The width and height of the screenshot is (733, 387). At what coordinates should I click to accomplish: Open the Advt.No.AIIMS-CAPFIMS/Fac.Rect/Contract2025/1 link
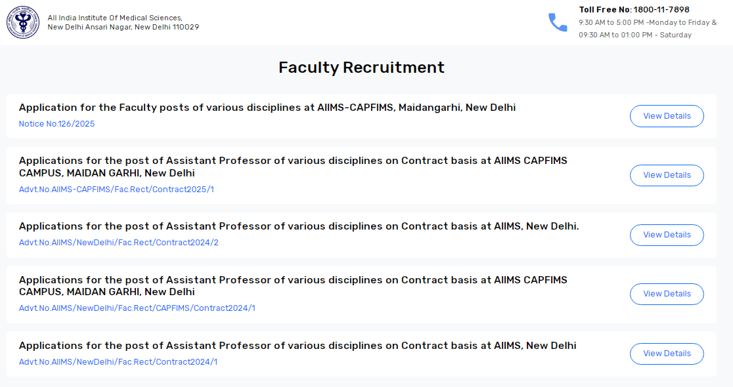point(116,190)
